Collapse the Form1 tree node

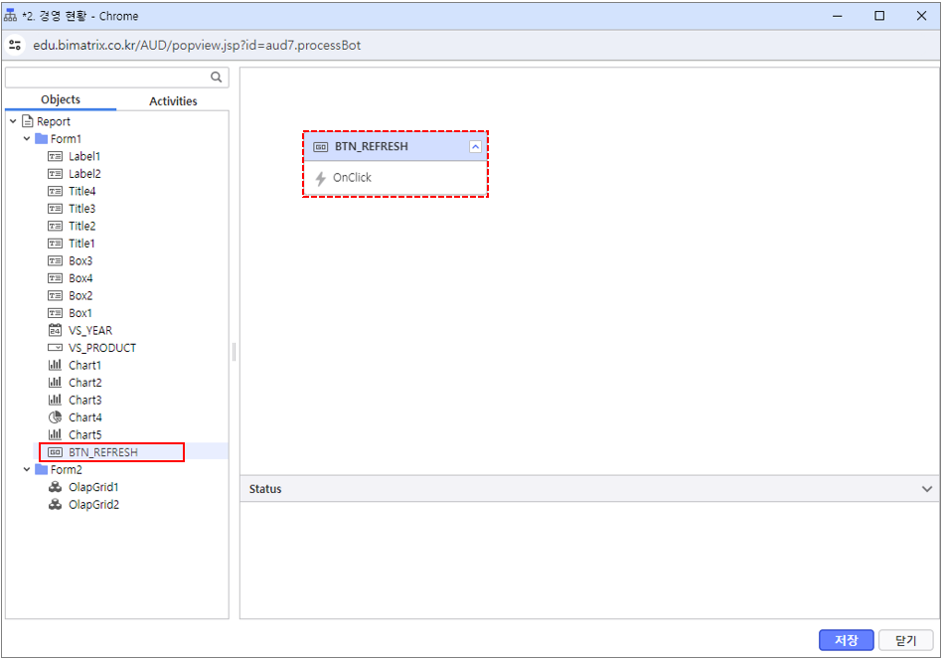[x=27, y=139]
